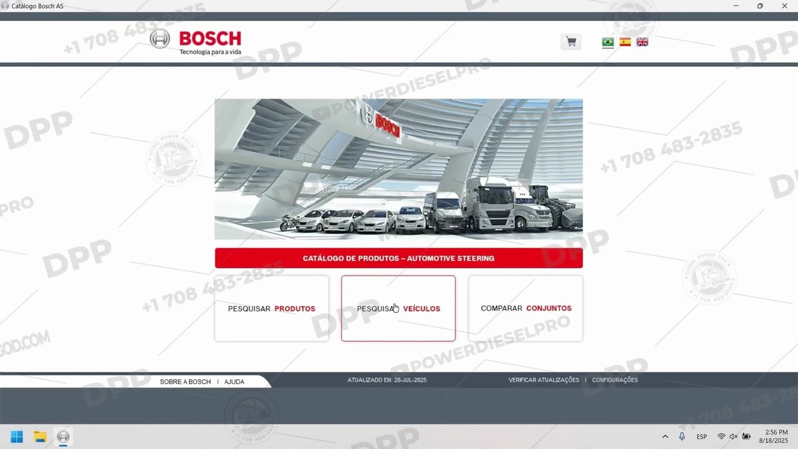Click the battery tray icon
This screenshot has width=798, height=449.
click(746, 437)
